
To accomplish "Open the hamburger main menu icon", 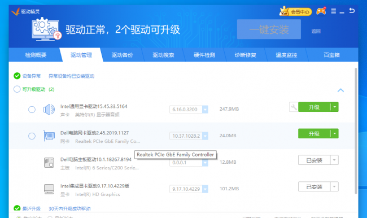I will pos(334,11).
